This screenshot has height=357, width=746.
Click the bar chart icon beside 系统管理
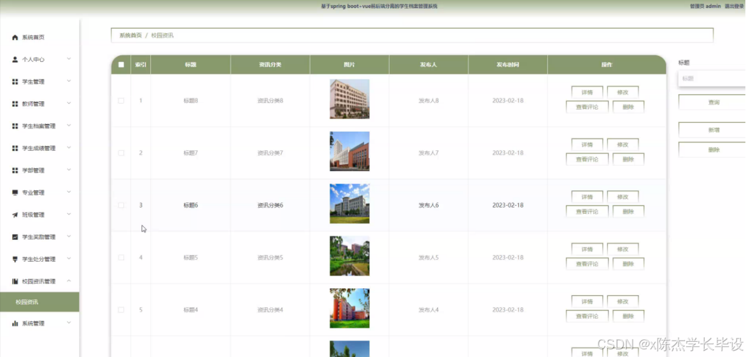15,323
